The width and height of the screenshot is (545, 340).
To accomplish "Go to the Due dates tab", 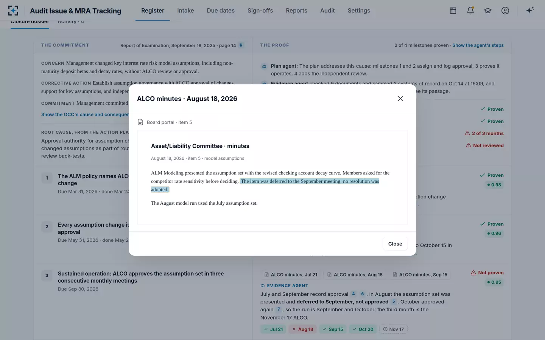I will (x=221, y=11).
